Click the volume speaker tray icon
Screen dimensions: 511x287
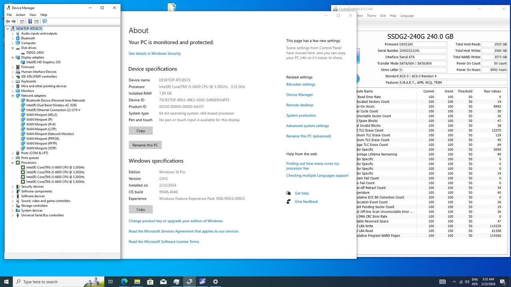468,282
